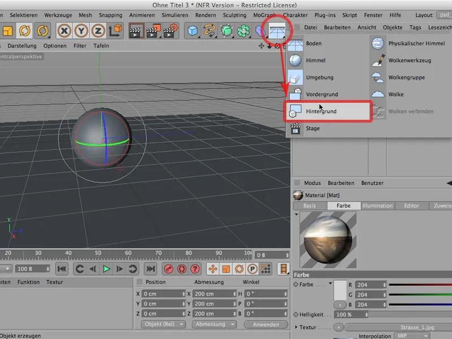Open the MoGraph menu
The height and width of the screenshot is (339, 452).
(264, 15)
